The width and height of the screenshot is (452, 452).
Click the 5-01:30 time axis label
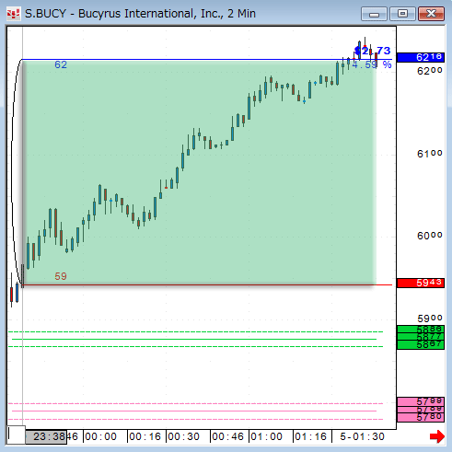coord(362,436)
